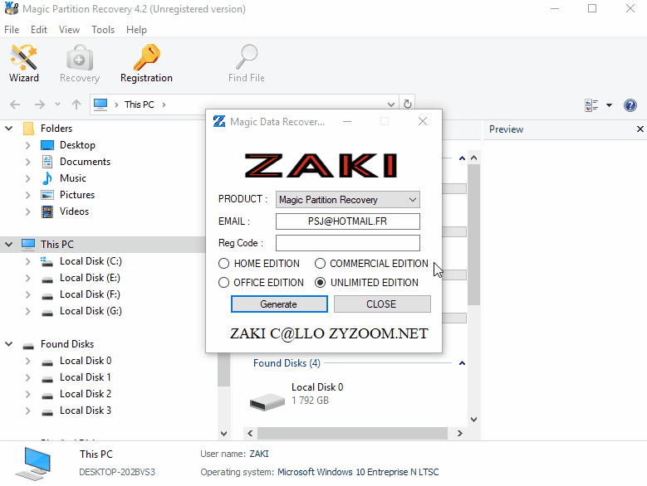Viewport: 647px width, 486px height.
Task: Open the Edit menu
Action: (39, 30)
